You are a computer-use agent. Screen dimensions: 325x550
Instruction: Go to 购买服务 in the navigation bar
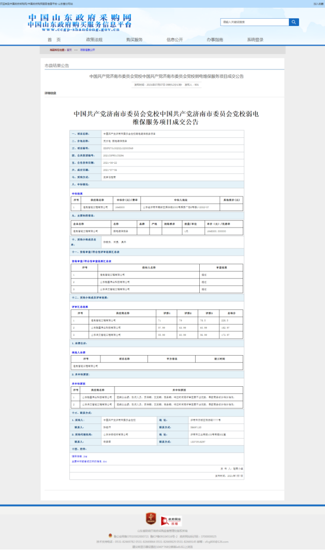(134, 39)
